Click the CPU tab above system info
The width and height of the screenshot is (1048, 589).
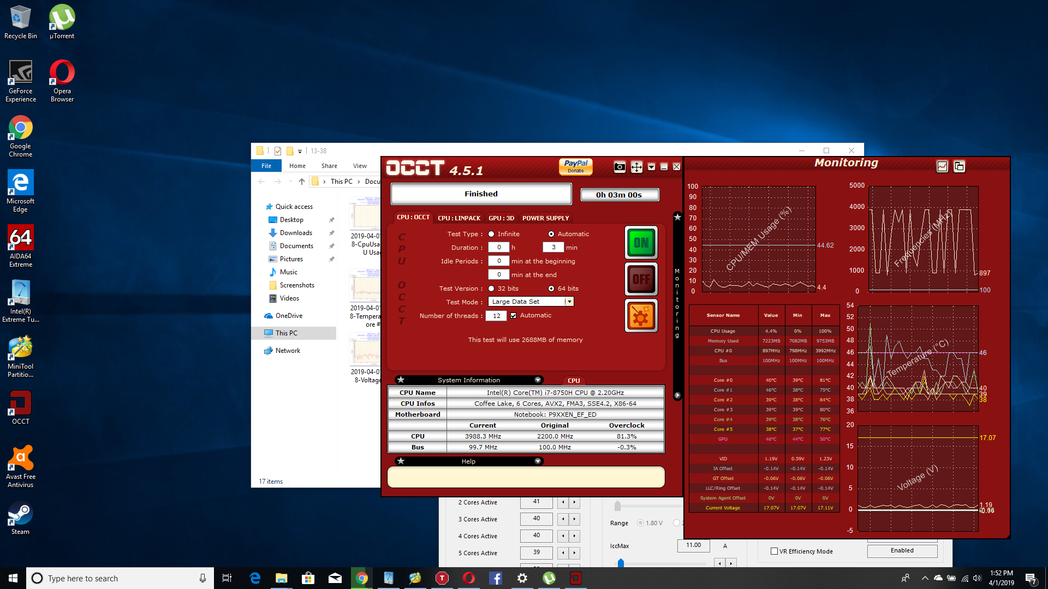(574, 381)
